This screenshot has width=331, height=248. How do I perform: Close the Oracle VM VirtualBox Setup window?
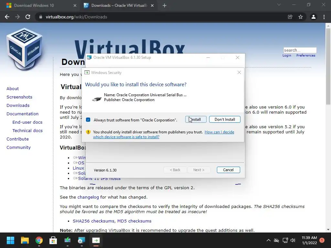pos(238,57)
